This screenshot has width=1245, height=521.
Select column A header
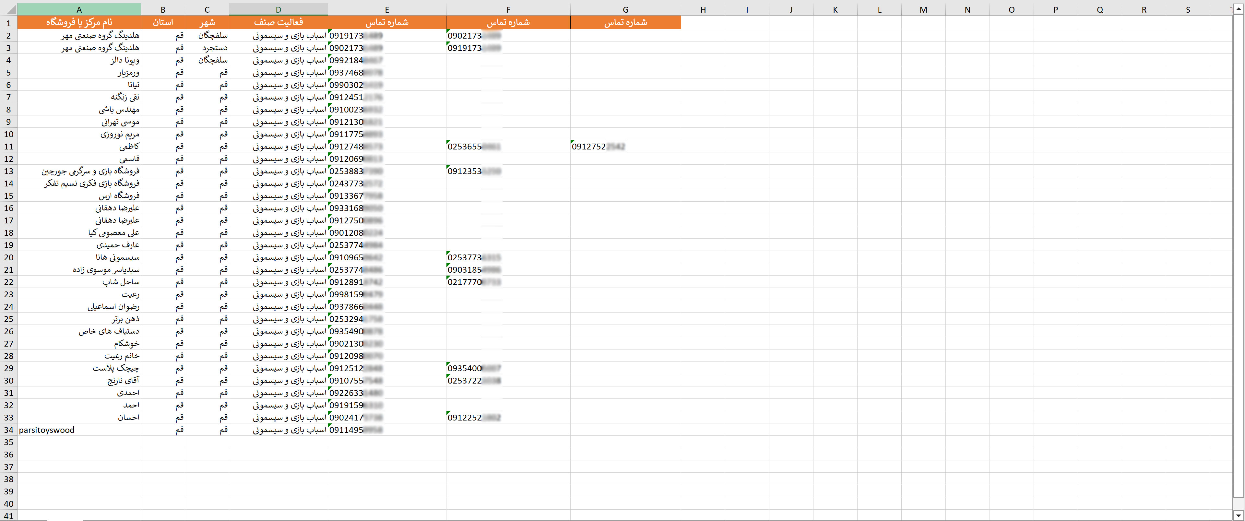coord(79,9)
